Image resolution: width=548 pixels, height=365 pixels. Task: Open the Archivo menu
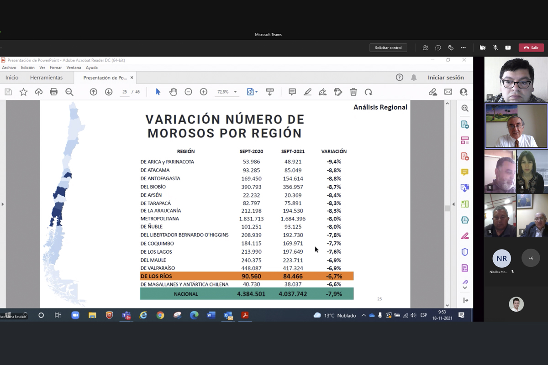[x=9, y=68]
